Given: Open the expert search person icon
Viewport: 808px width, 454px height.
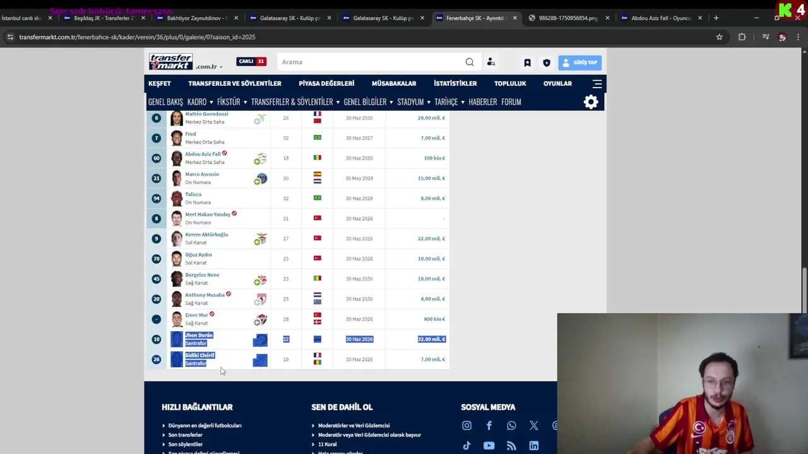Looking at the screenshot, I should pyautogui.click(x=490, y=62).
